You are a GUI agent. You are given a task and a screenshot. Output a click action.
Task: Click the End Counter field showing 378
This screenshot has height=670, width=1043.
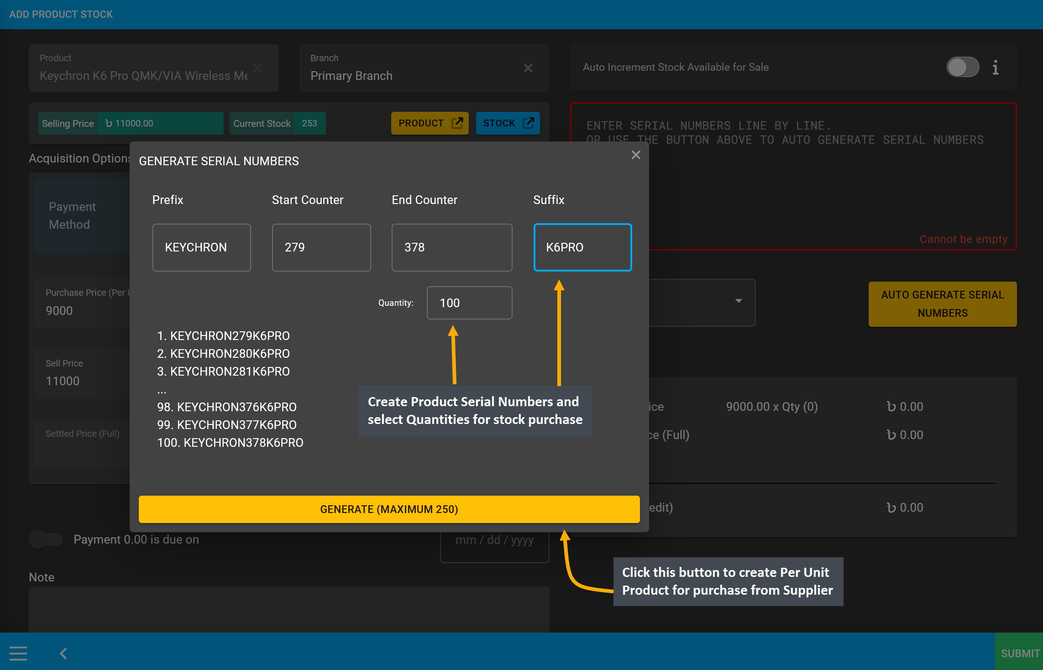452,247
